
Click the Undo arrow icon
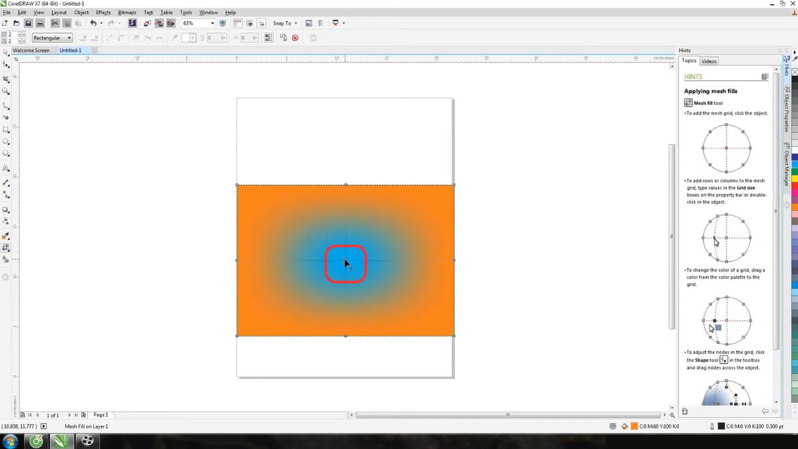point(93,23)
